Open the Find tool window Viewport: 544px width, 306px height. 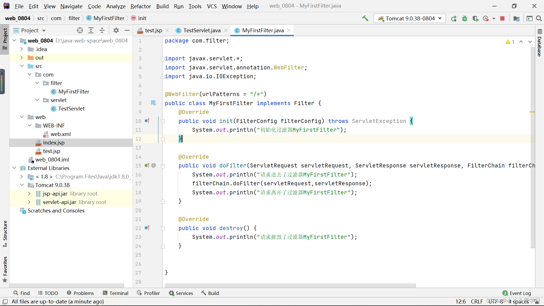[x=22, y=293]
